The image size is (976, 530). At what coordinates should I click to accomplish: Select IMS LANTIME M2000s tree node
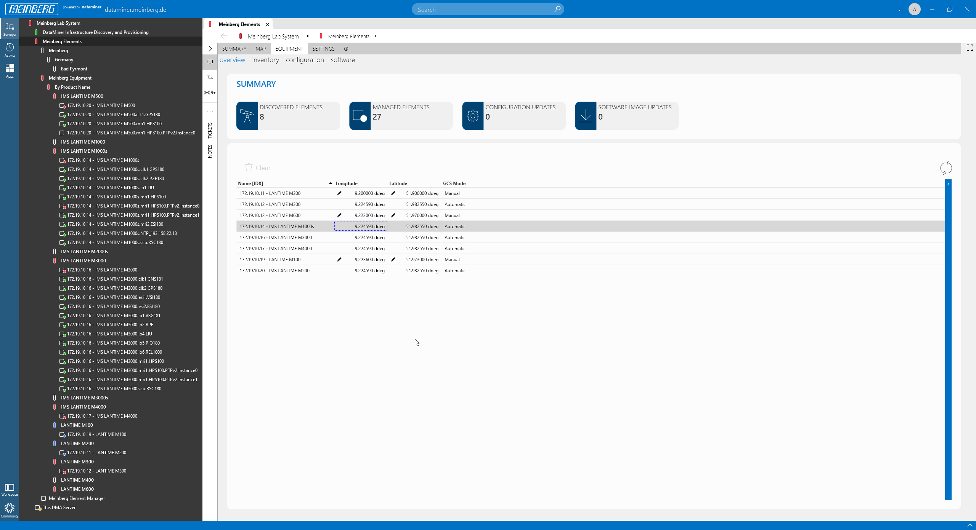point(84,252)
